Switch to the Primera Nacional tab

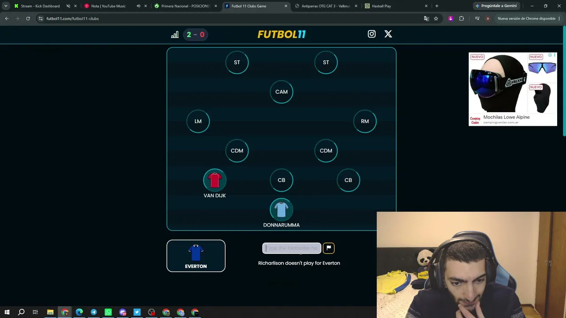[186, 6]
